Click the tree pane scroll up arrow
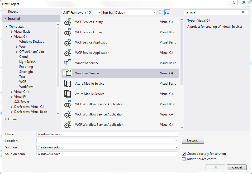This screenshot has width=252, height=174. tap(58, 25)
